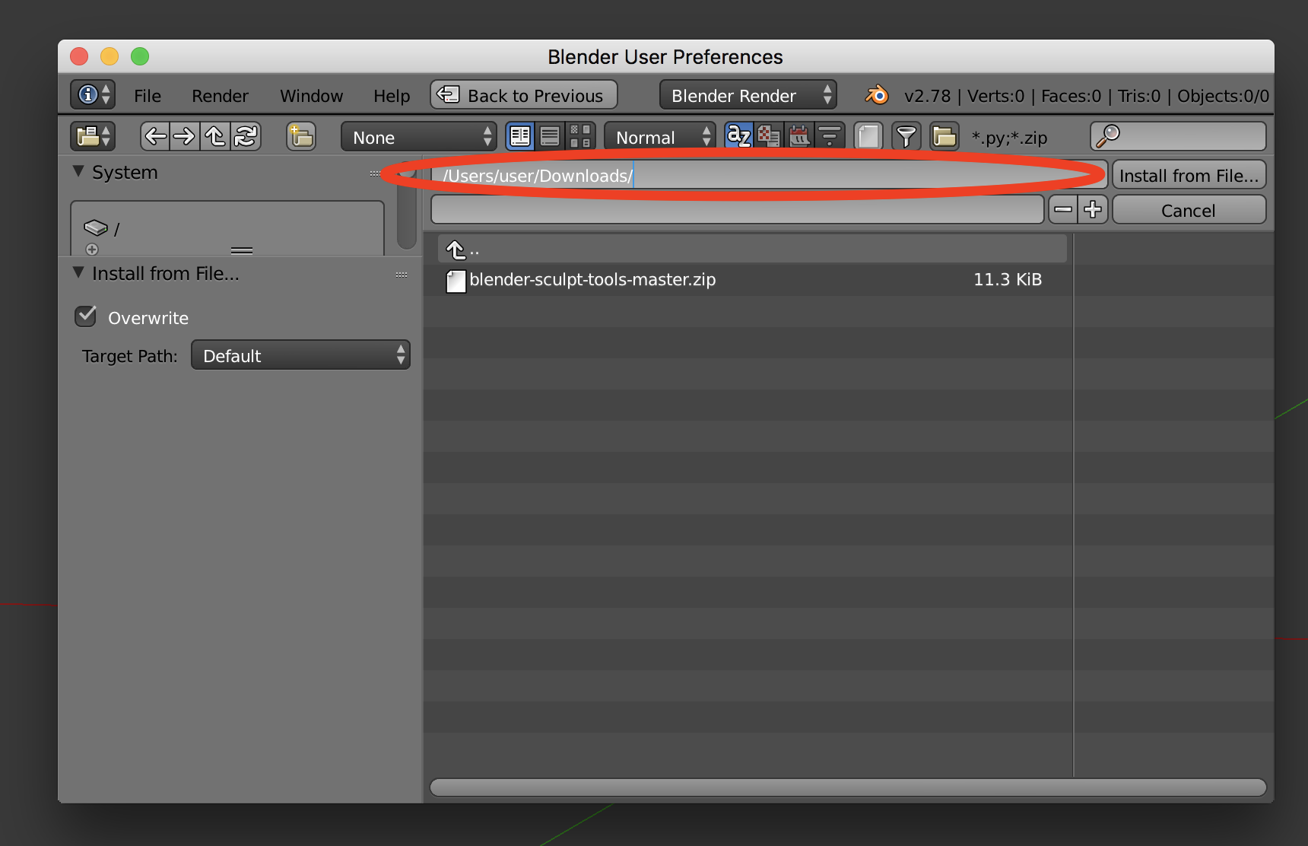The width and height of the screenshot is (1308, 846).
Task: Sort files by extension type
Action: coord(769,136)
